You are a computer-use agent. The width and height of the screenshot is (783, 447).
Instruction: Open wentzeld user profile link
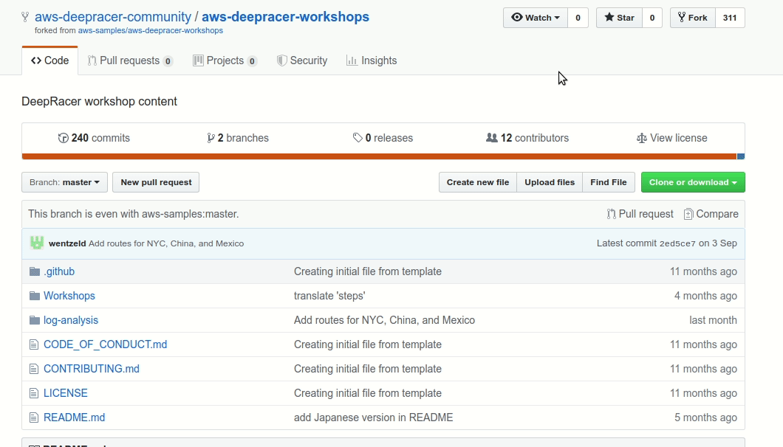pyautogui.click(x=67, y=243)
